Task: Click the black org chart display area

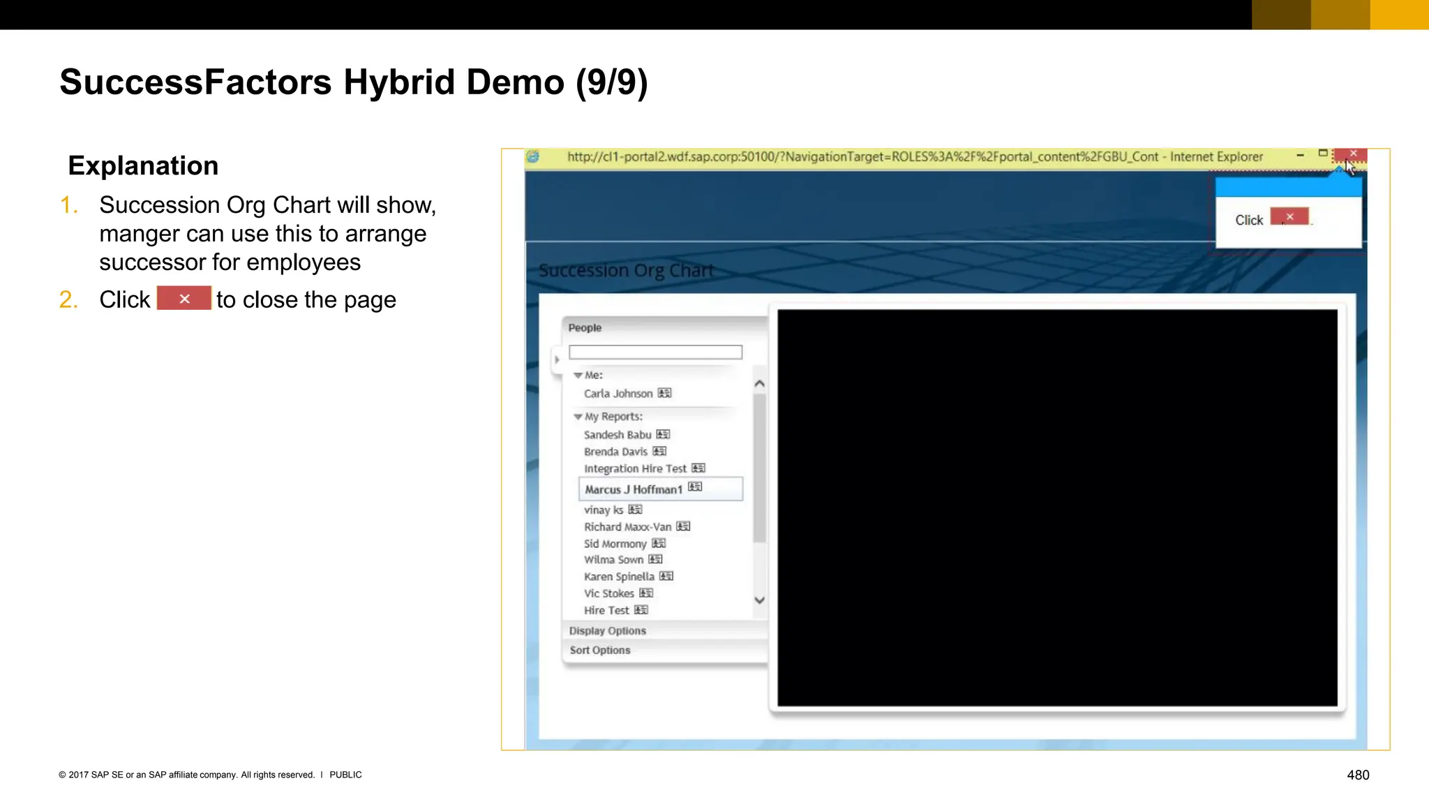Action: coord(1057,508)
